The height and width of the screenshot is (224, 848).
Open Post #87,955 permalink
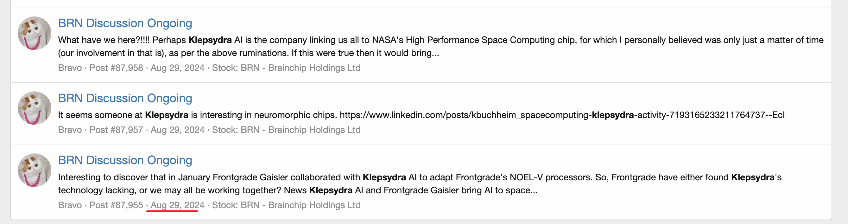pyautogui.click(x=116, y=205)
